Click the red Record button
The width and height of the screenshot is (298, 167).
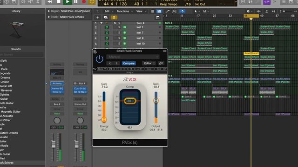pos(84,2)
